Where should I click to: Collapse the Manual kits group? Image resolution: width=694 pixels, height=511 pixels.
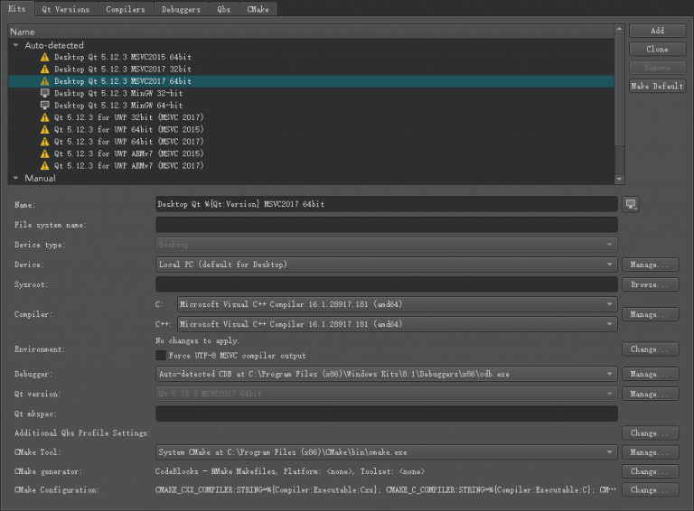(16, 178)
